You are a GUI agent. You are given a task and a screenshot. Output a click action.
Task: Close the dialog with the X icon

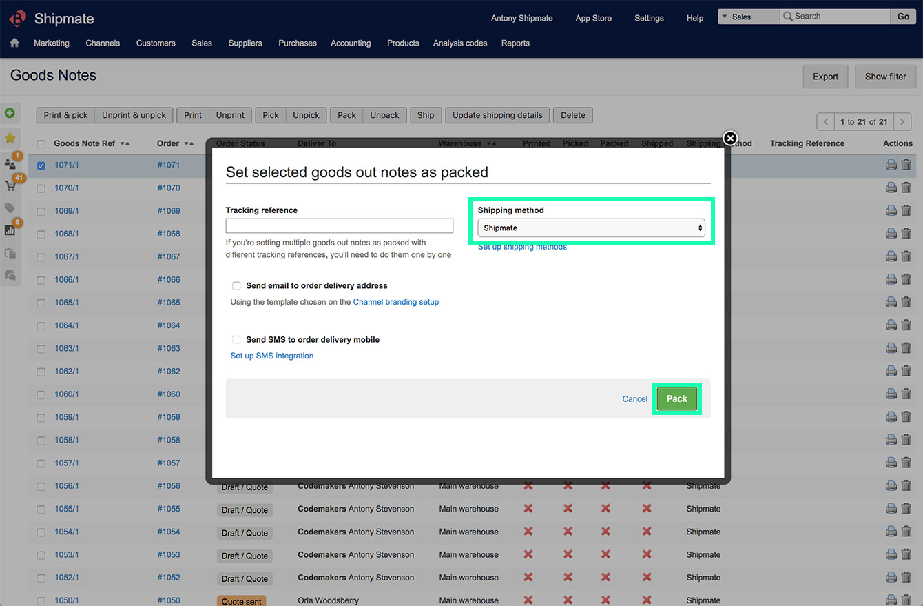click(730, 139)
